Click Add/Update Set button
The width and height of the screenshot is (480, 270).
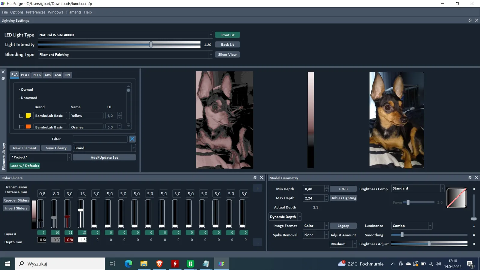[104, 157]
